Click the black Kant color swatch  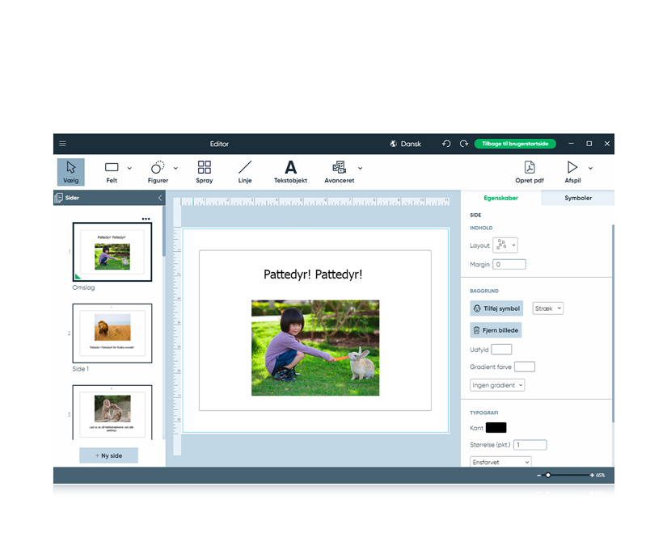click(496, 428)
